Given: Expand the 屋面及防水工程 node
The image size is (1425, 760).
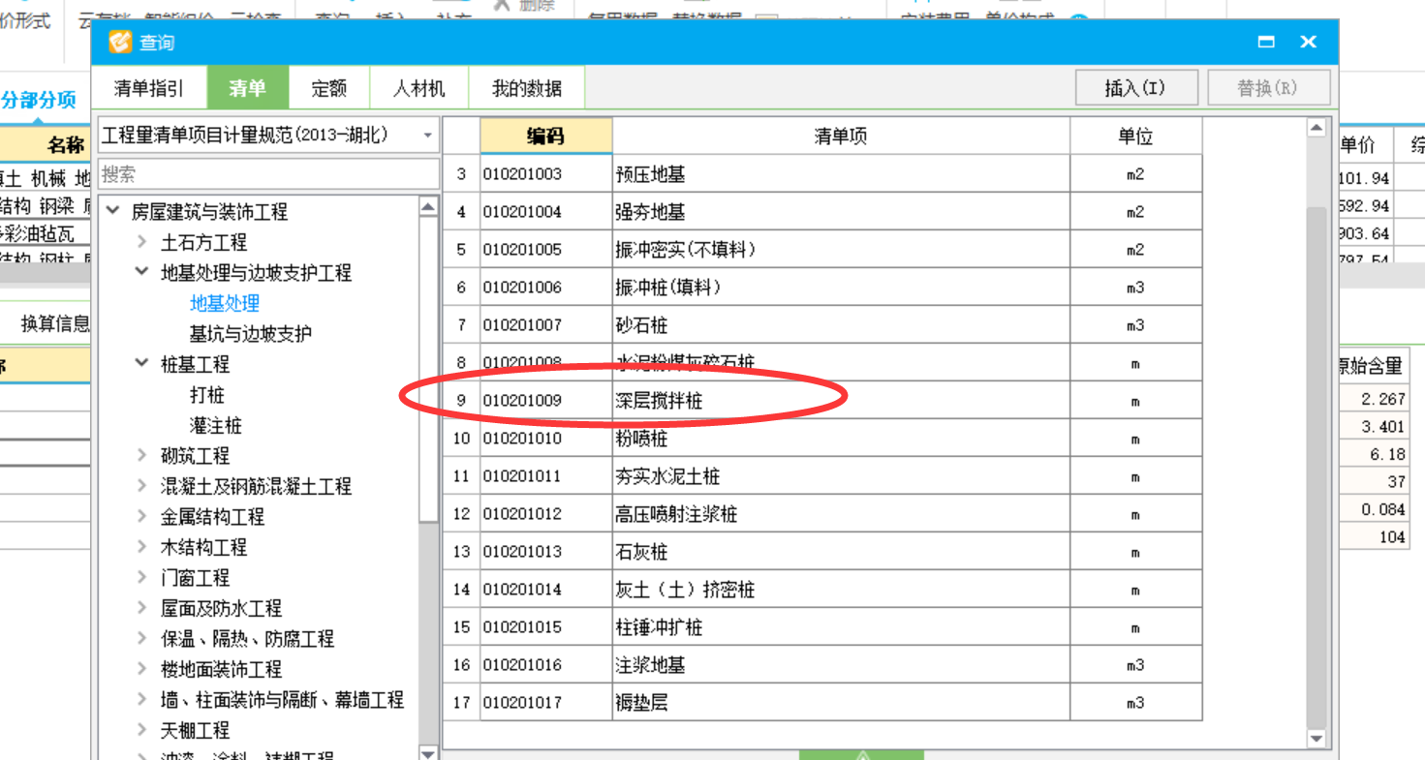Looking at the screenshot, I should (142, 608).
